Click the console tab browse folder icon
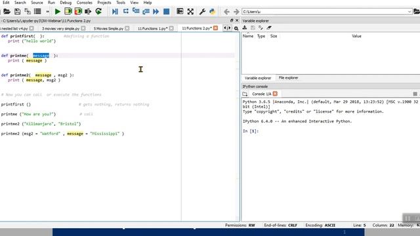 click(x=245, y=94)
